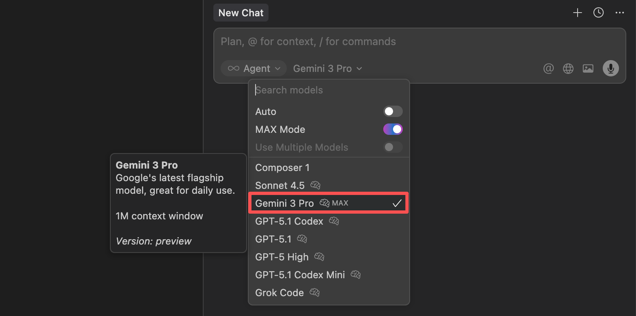This screenshot has height=316, width=636.
Task: Click the New Chat button
Action: (x=241, y=13)
